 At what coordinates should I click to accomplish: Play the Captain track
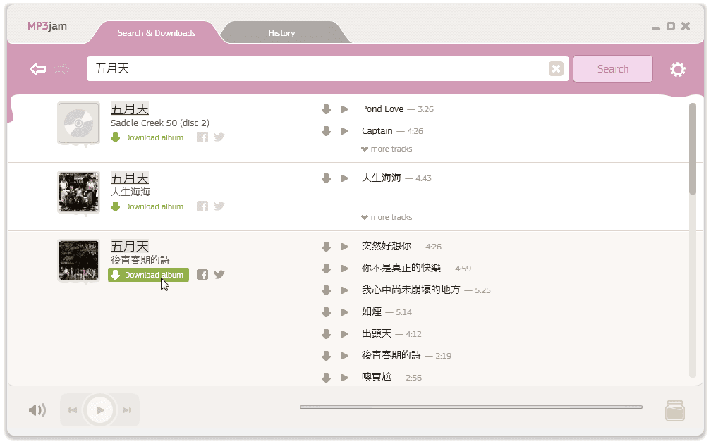coord(345,131)
